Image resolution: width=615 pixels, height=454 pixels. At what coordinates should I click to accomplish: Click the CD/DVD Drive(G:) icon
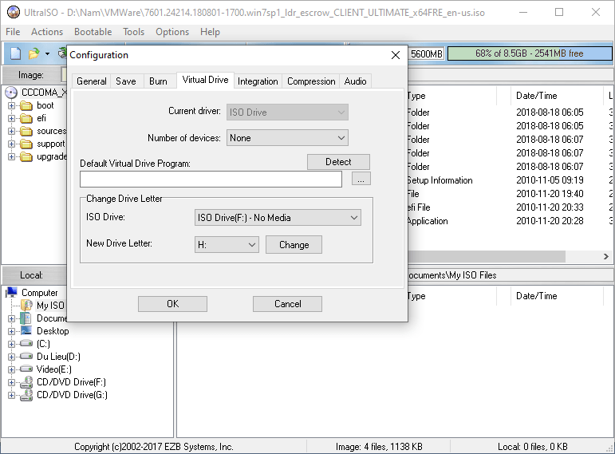tap(26, 395)
